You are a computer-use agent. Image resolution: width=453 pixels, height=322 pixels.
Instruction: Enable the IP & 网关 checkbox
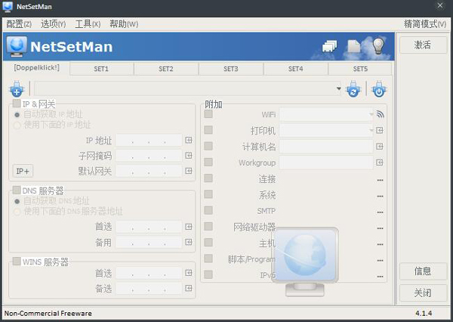[17, 104]
